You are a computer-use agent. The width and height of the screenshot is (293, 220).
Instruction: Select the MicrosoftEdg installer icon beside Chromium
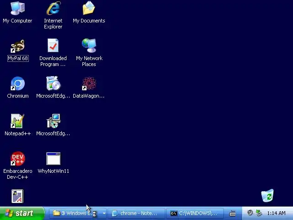click(54, 83)
